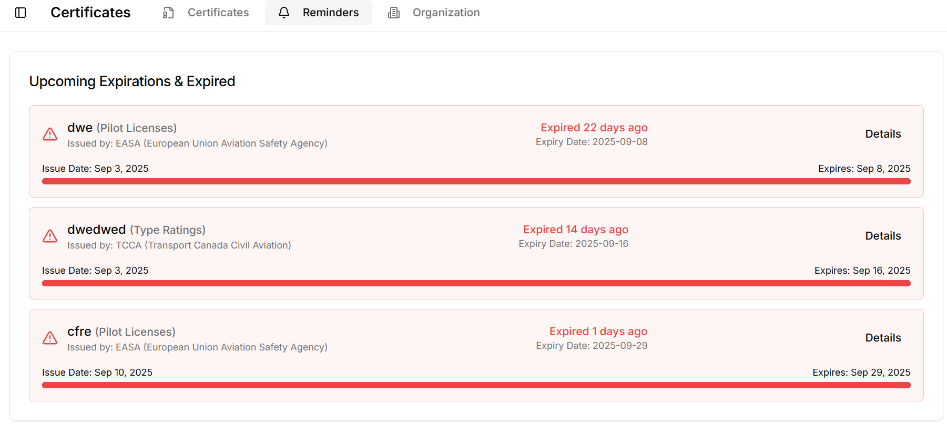This screenshot has width=947, height=424.
Task: Click 'Expired 22 days ago' status
Action: (594, 128)
